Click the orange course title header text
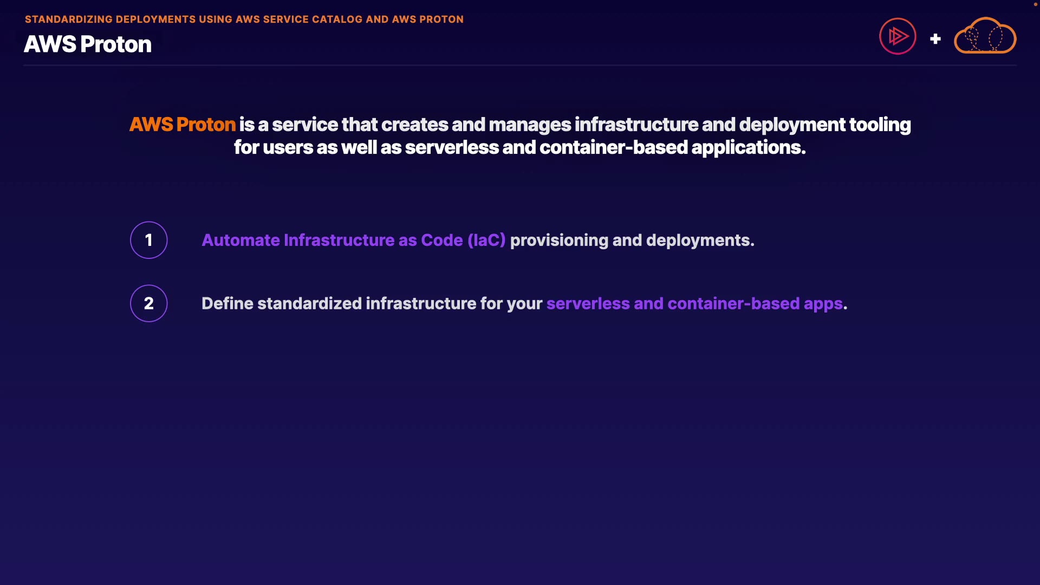1040x585 pixels. [244, 19]
